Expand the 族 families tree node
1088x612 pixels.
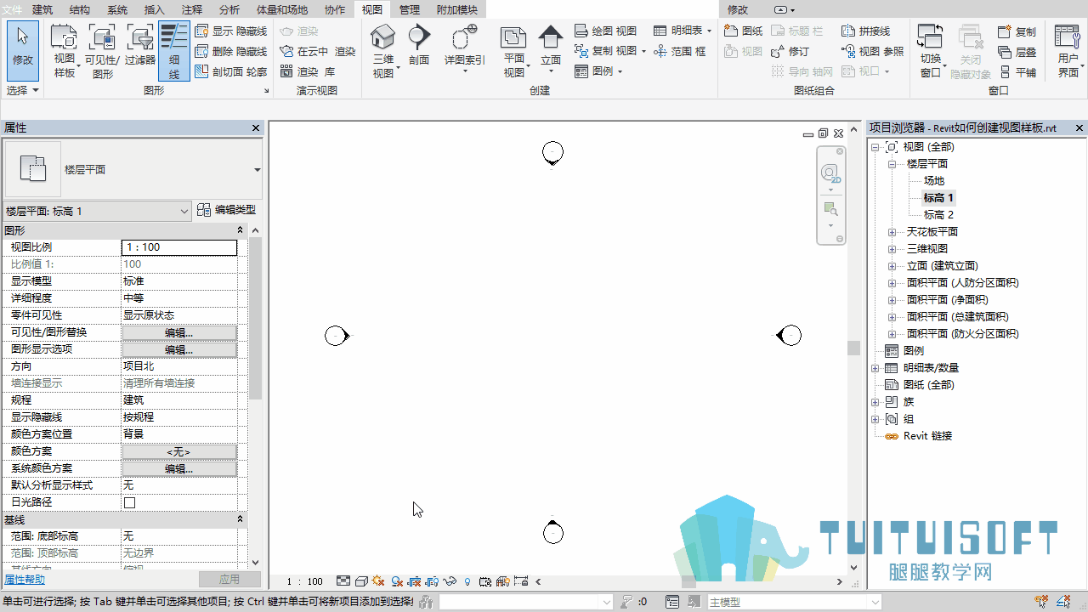(x=875, y=402)
